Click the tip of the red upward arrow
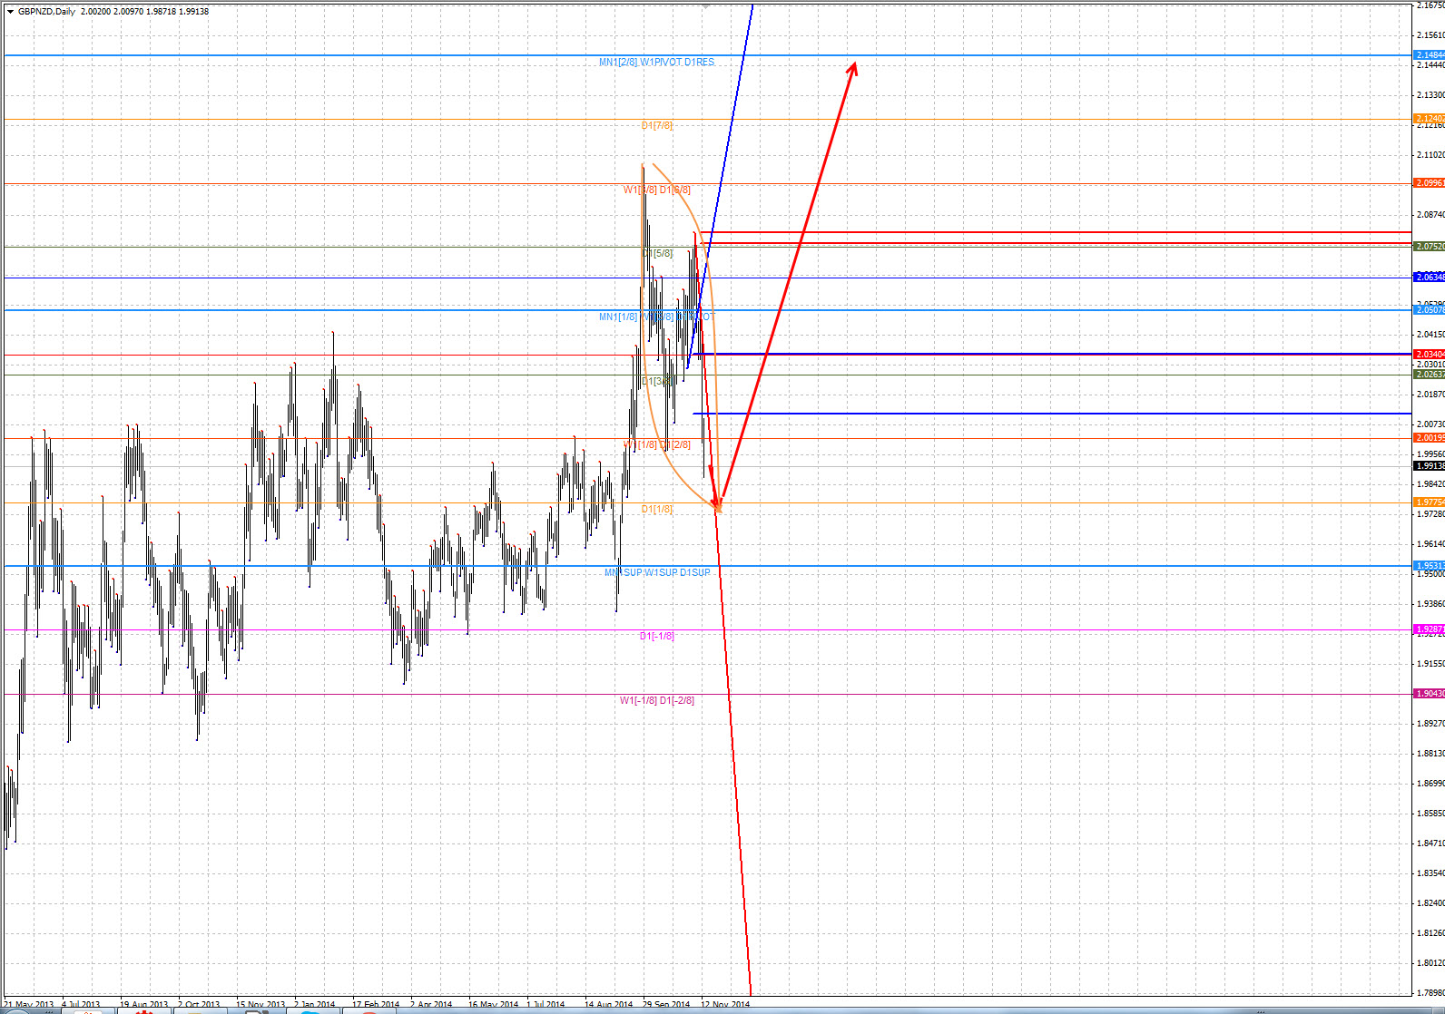 tap(854, 64)
